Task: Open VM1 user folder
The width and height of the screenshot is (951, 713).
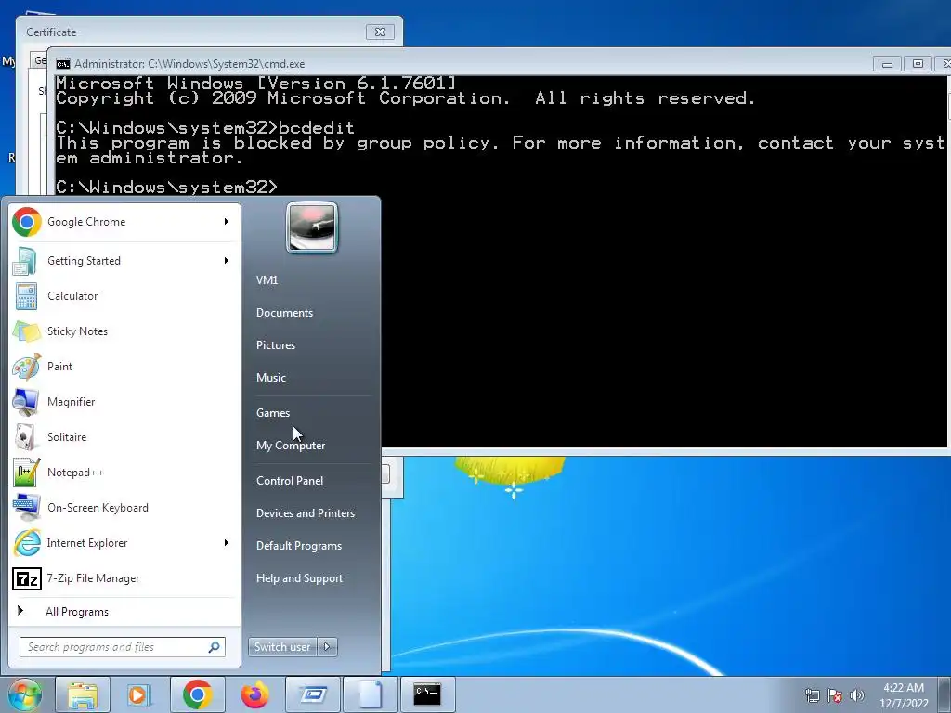Action: pos(267,280)
